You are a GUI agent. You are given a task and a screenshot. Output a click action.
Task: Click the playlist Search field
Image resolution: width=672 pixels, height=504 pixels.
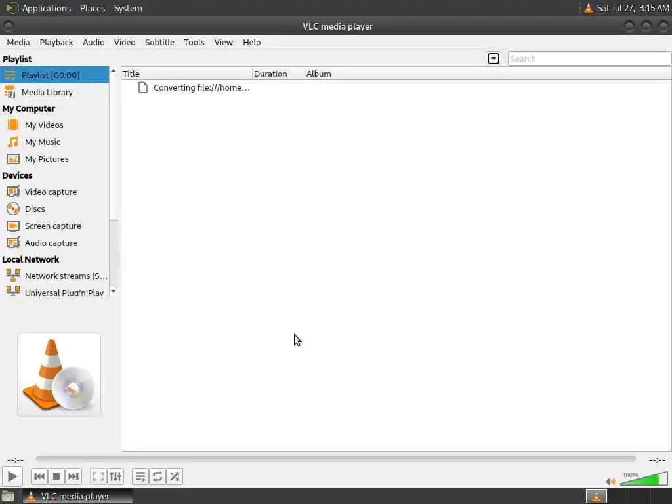click(x=589, y=58)
